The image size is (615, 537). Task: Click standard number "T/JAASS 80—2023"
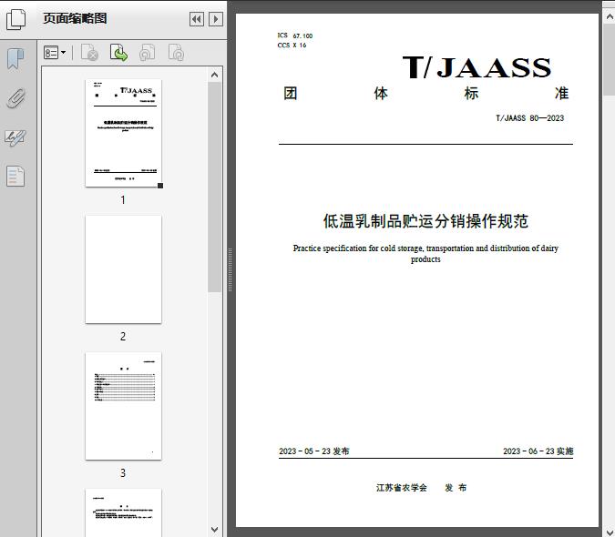pos(530,118)
